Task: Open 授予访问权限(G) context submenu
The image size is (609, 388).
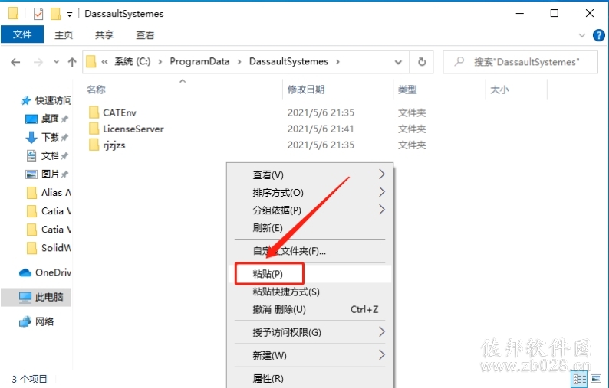Action: 310,332
